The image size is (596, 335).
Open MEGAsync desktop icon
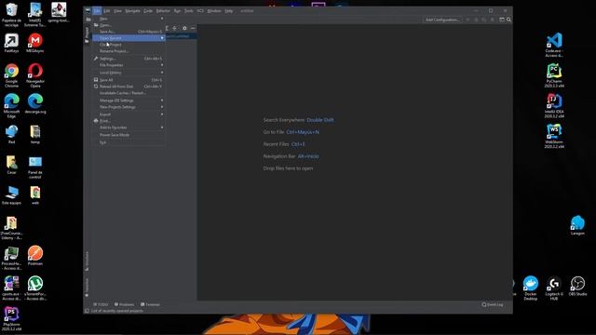click(35, 43)
